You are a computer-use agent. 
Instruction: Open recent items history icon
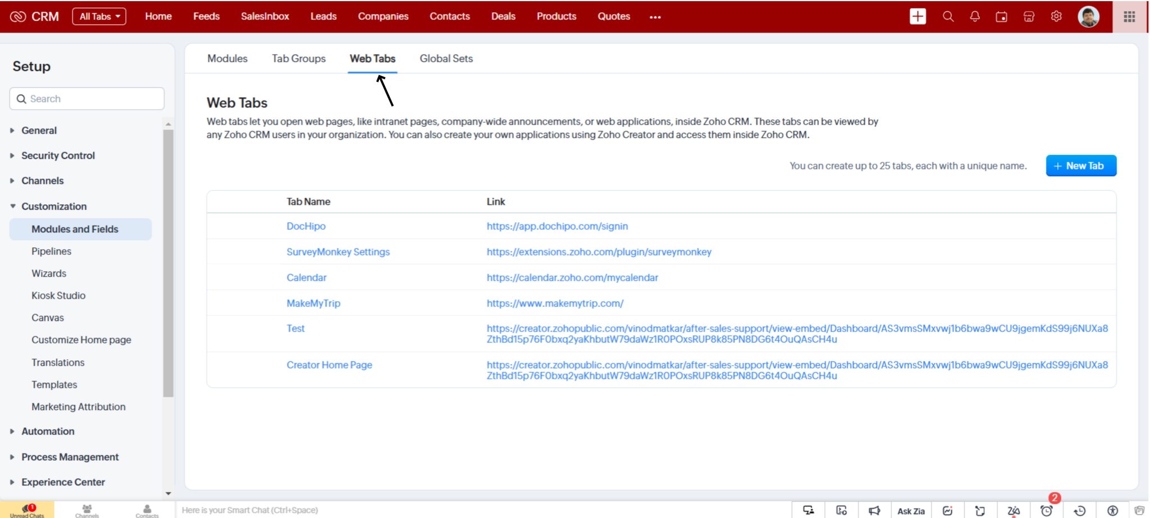point(1079,510)
